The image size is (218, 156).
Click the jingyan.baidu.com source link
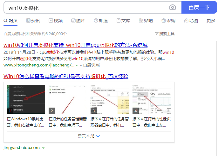click(22, 147)
